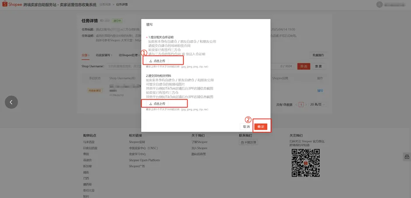Open the 加入Shopee link
The image size is (411, 198).
[199, 148]
